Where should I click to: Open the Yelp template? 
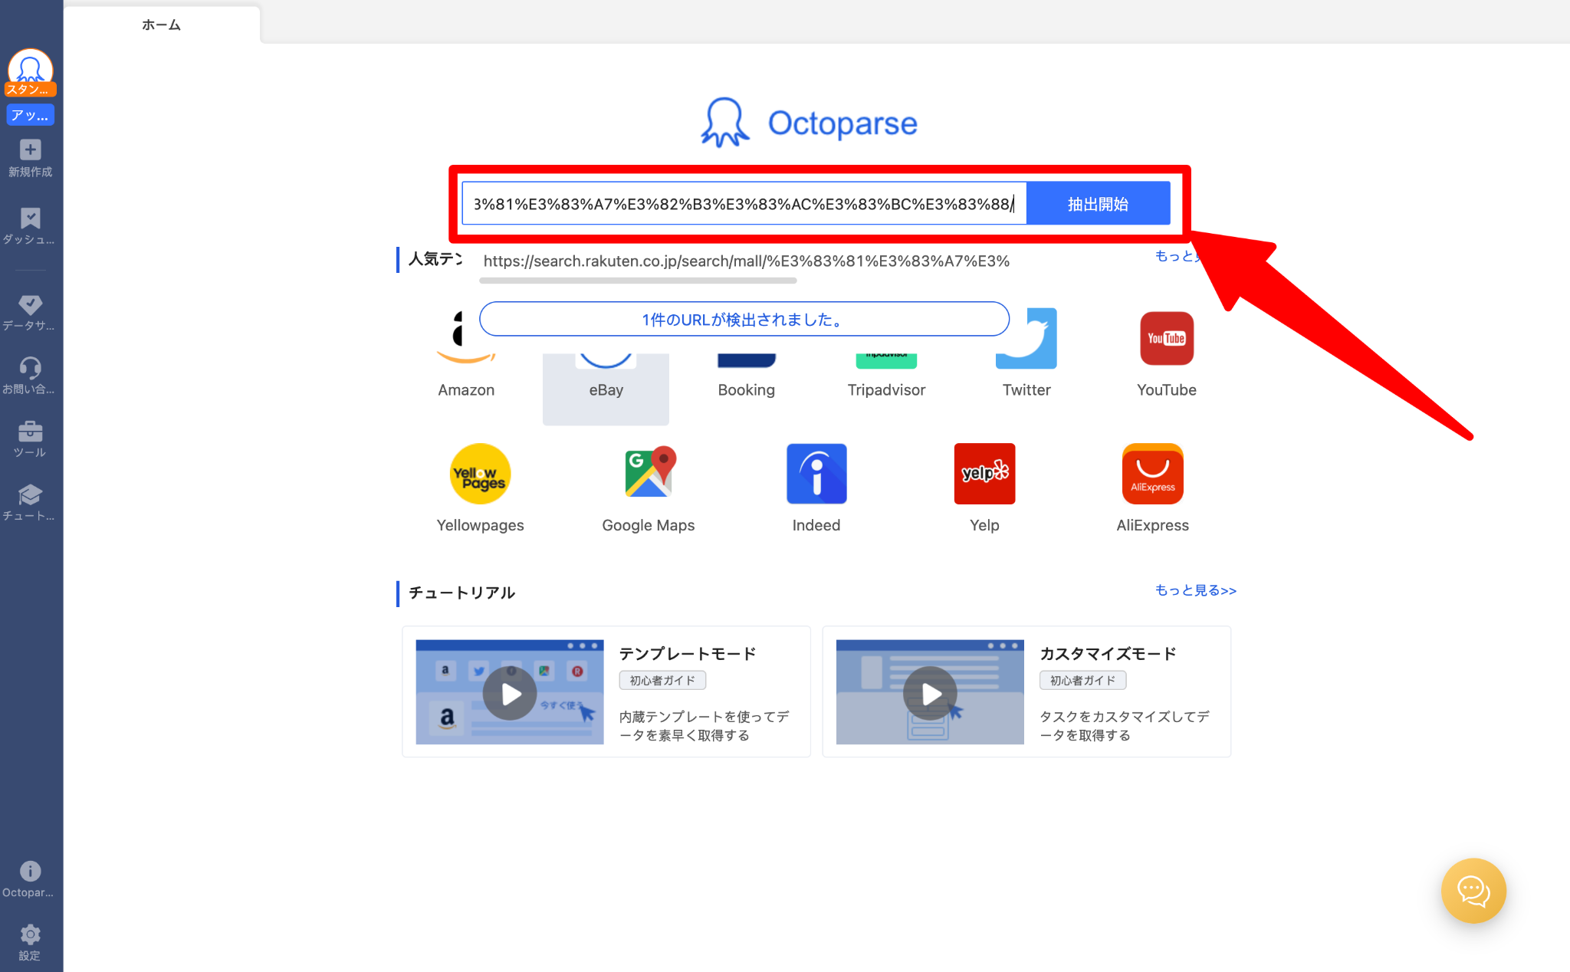point(984,488)
